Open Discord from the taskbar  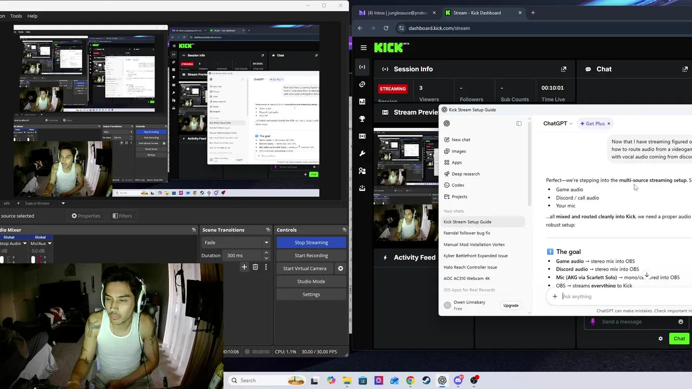tap(458, 380)
